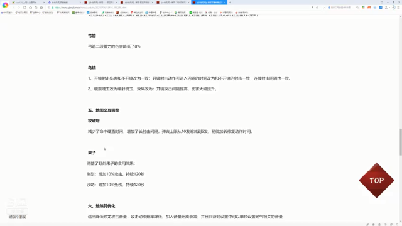Click the line 调整了野外果子的食用效果
The width and height of the screenshot is (402, 226).
point(111,163)
